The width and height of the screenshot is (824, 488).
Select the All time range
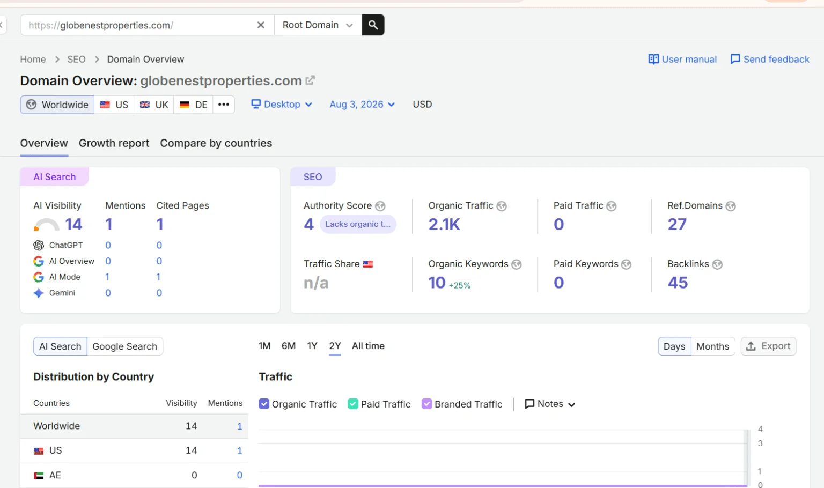click(368, 346)
